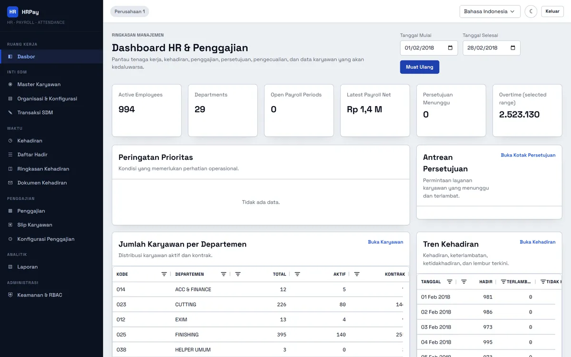Open Konfigurasi Penggajian in the sidebar
Screen dimensions: 571x357
(x=51, y=239)
